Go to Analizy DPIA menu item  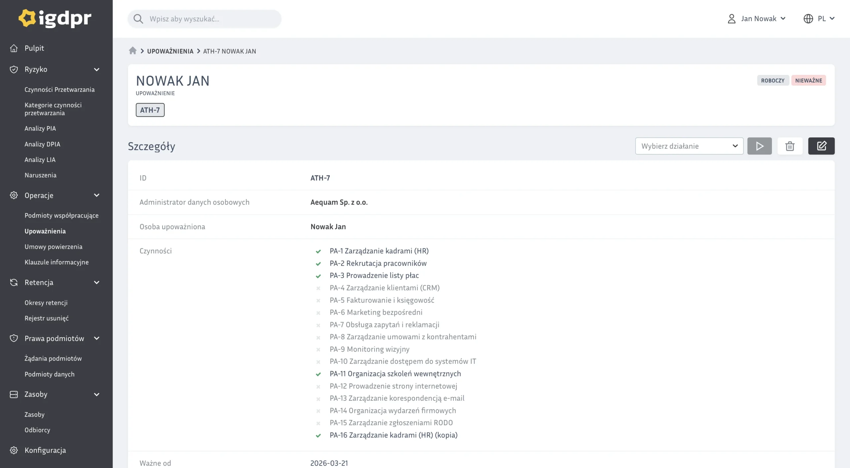[42, 144]
